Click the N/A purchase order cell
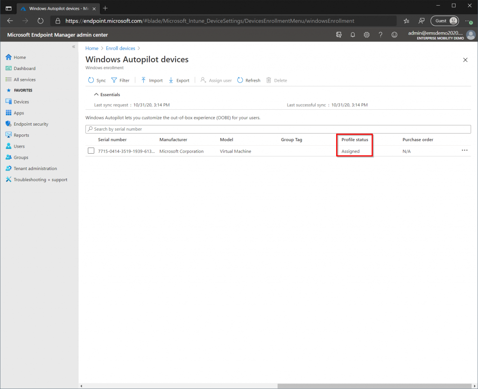This screenshot has width=478, height=389. [407, 151]
